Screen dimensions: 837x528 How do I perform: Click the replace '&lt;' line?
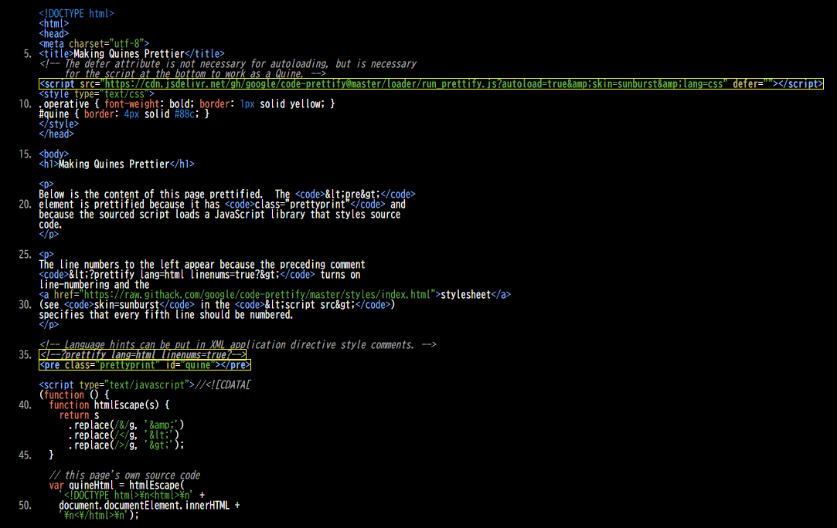coord(124,435)
